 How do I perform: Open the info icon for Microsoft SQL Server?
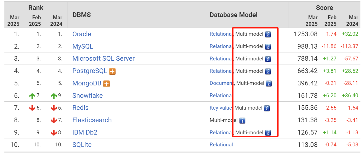click(x=268, y=59)
